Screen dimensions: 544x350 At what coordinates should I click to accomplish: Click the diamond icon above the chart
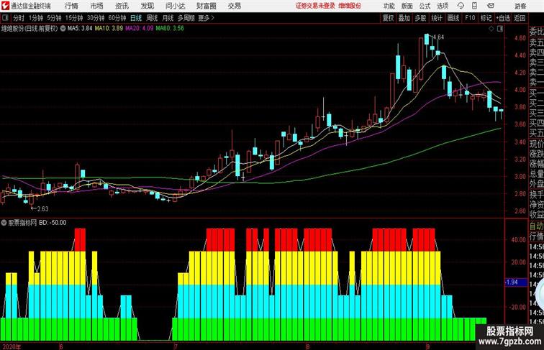491,29
